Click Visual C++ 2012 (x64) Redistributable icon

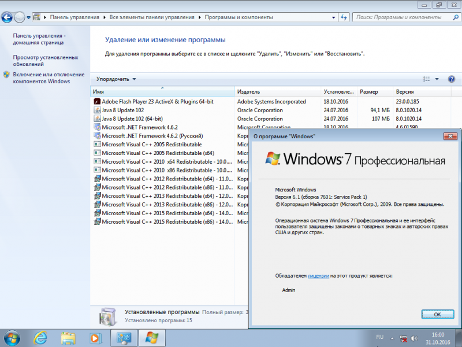tap(97, 179)
